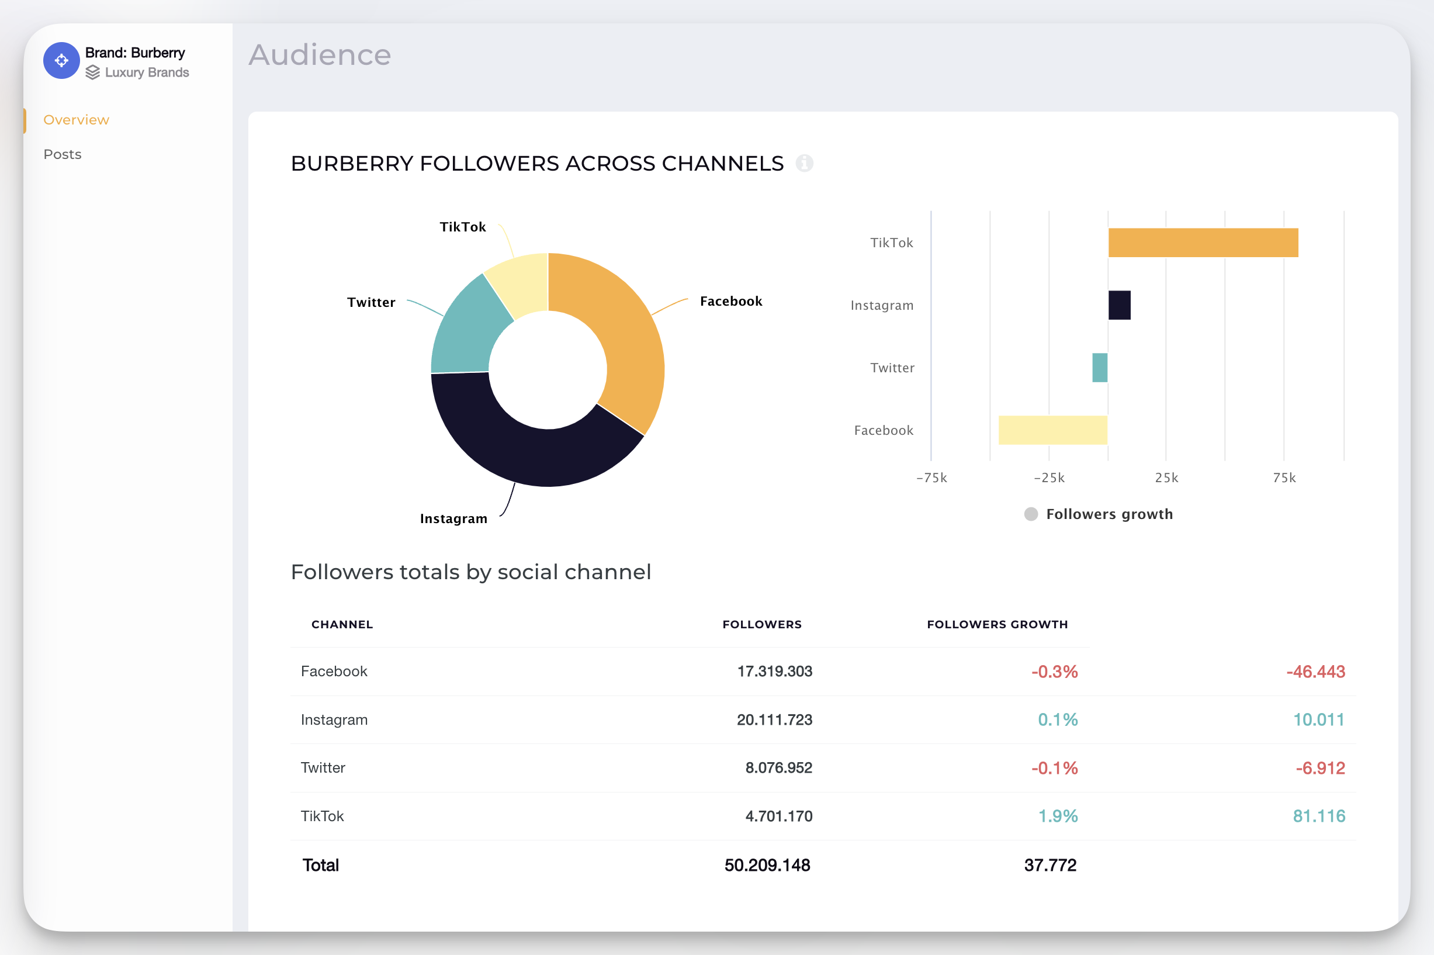The height and width of the screenshot is (955, 1434).
Task: Click the orange TikTok growth bar
Action: click(1203, 243)
